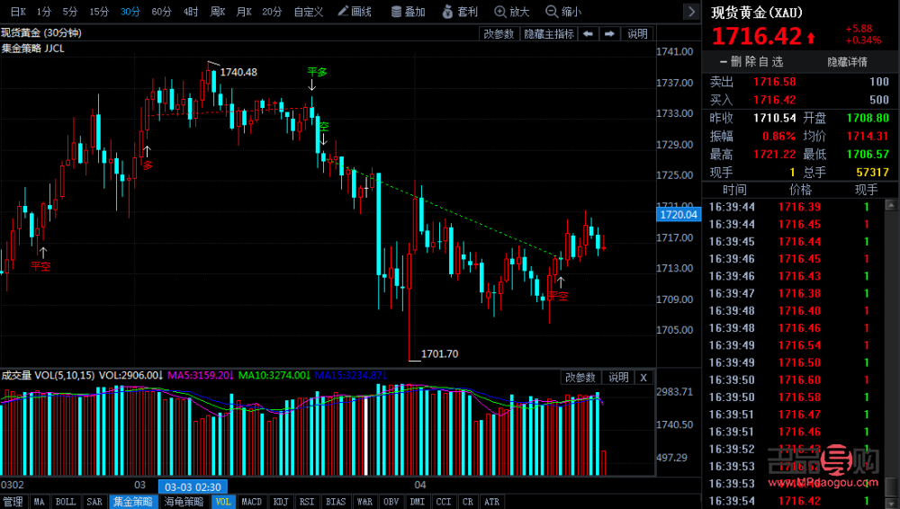
Task: Select the W&R indicator tab
Action: click(x=364, y=502)
